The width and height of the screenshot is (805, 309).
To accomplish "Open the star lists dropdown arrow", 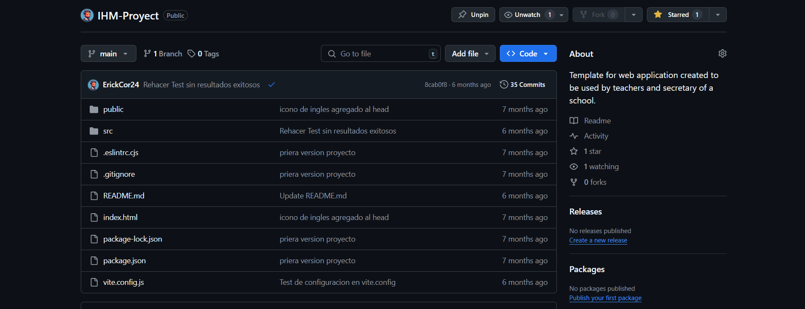I will pyautogui.click(x=718, y=15).
